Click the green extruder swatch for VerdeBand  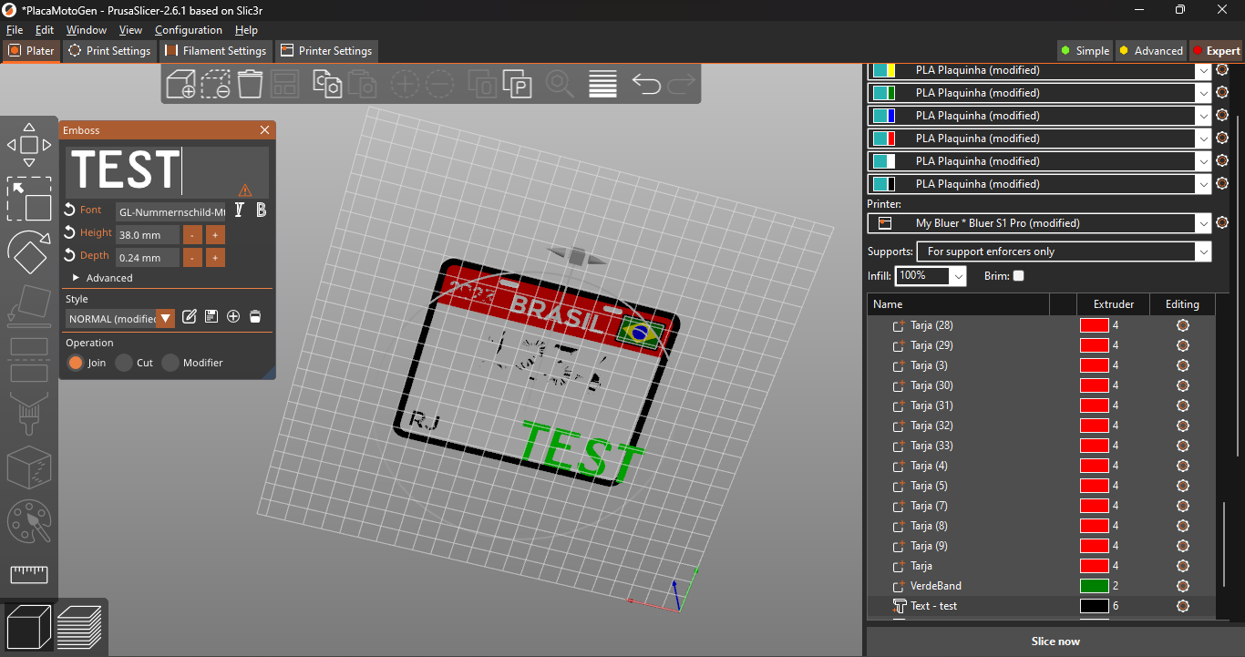(x=1094, y=585)
